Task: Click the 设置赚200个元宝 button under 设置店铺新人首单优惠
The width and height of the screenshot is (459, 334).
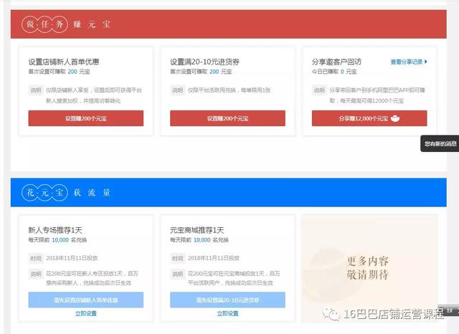Action: [86, 118]
